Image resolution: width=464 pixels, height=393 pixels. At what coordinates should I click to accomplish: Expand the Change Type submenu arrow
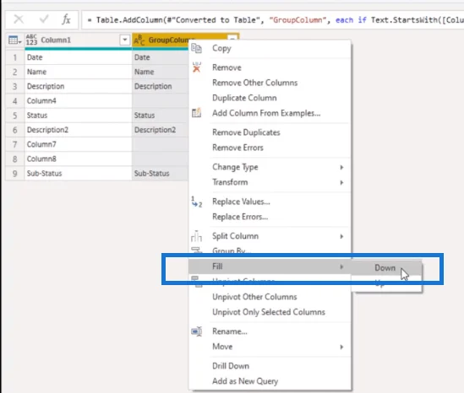click(341, 168)
